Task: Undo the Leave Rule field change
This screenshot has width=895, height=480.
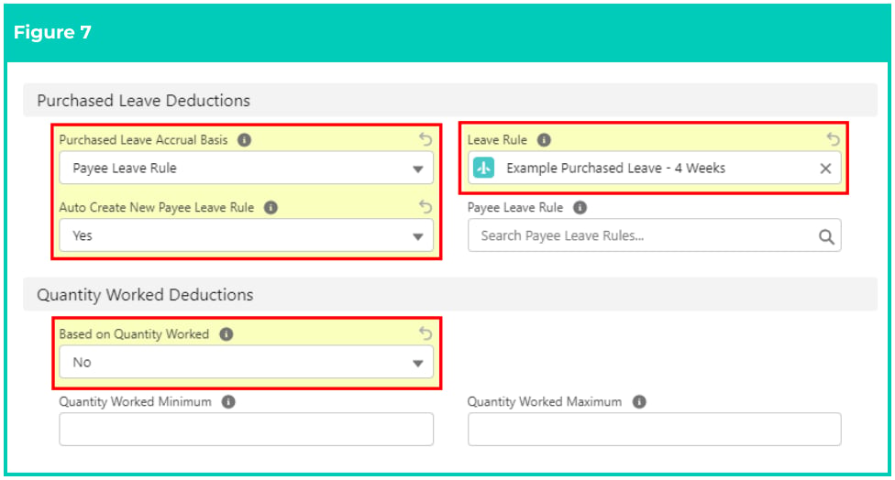Action: click(x=834, y=138)
